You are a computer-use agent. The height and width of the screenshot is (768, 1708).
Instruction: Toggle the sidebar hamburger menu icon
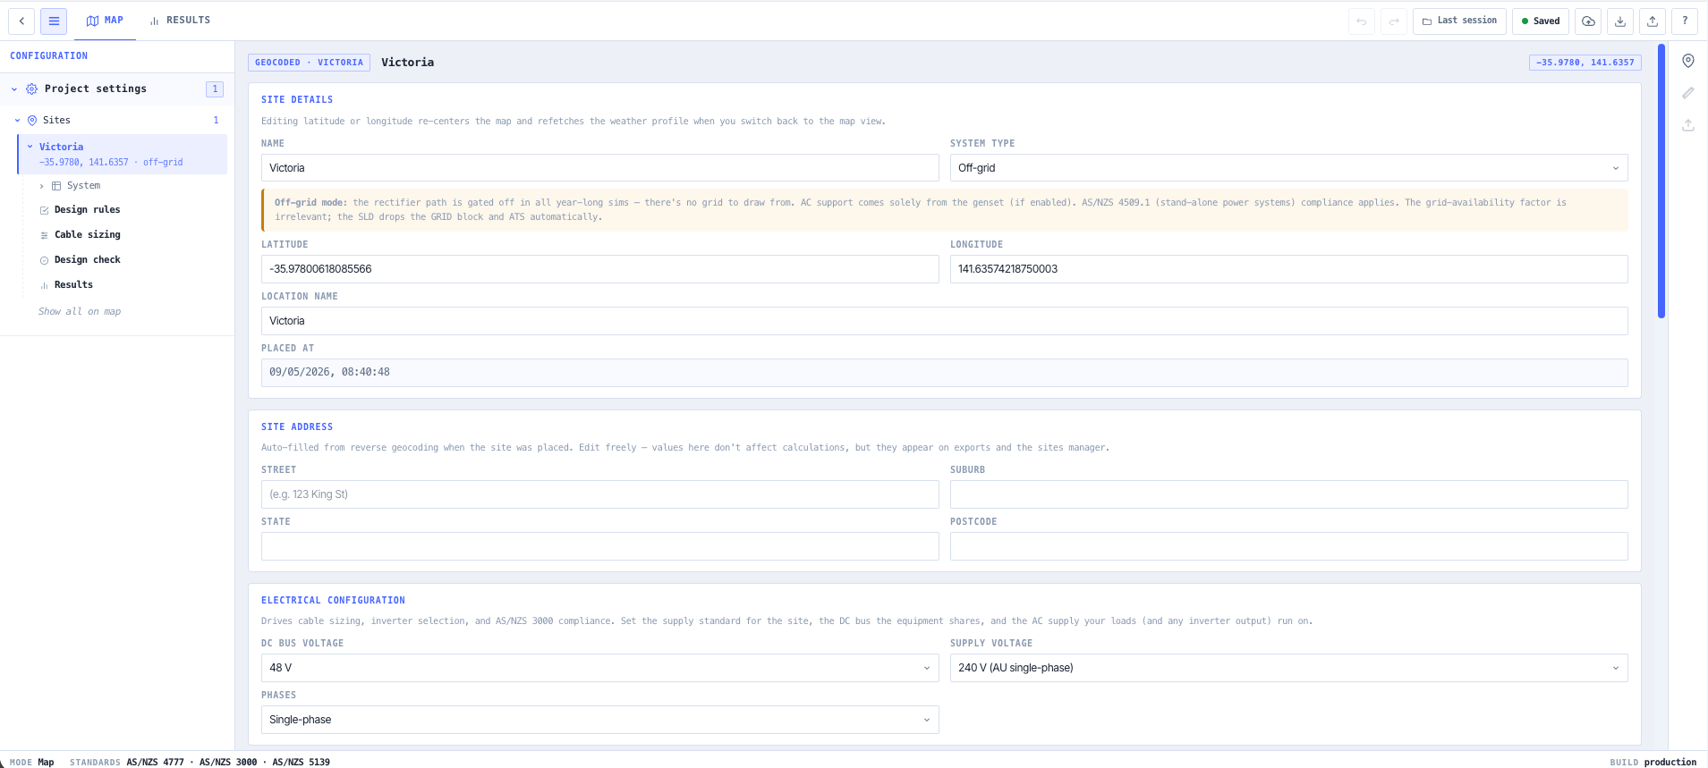tap(54, 21)
